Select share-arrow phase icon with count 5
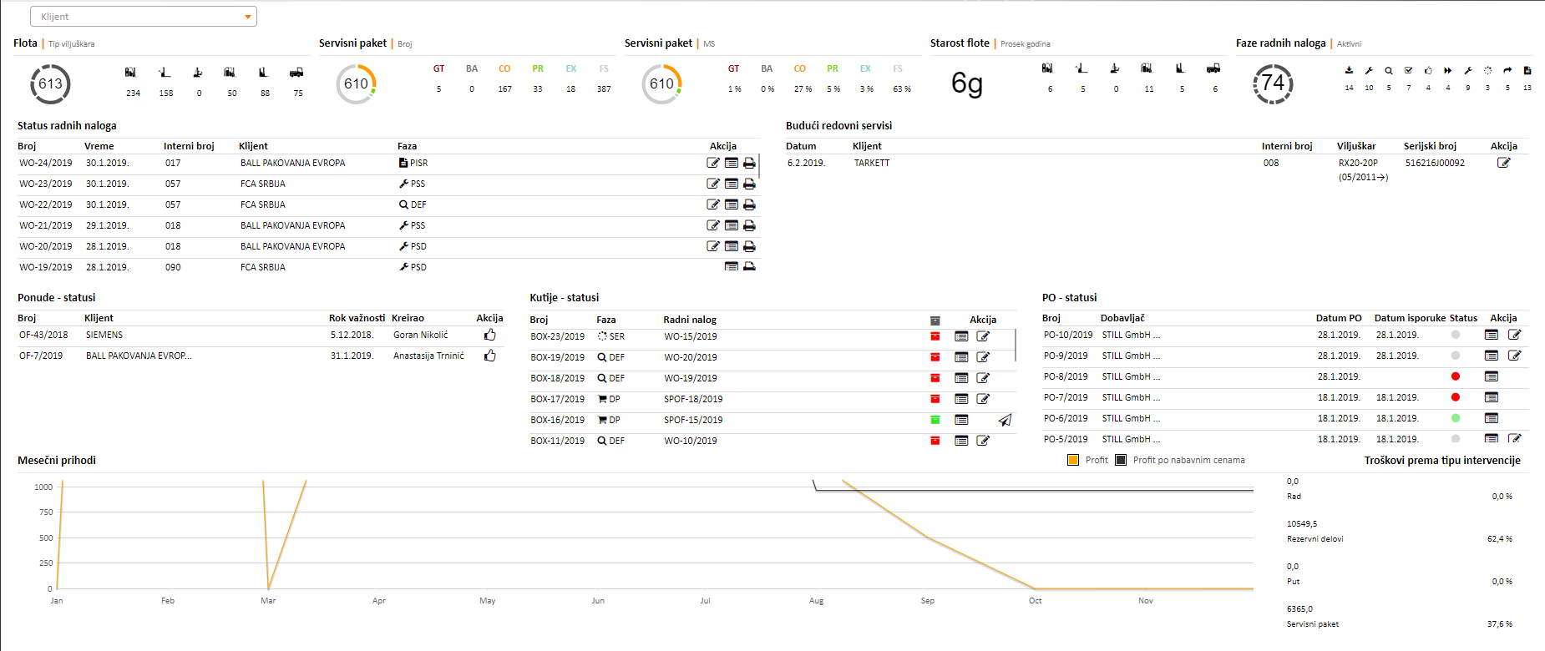 coord(1507,71)
